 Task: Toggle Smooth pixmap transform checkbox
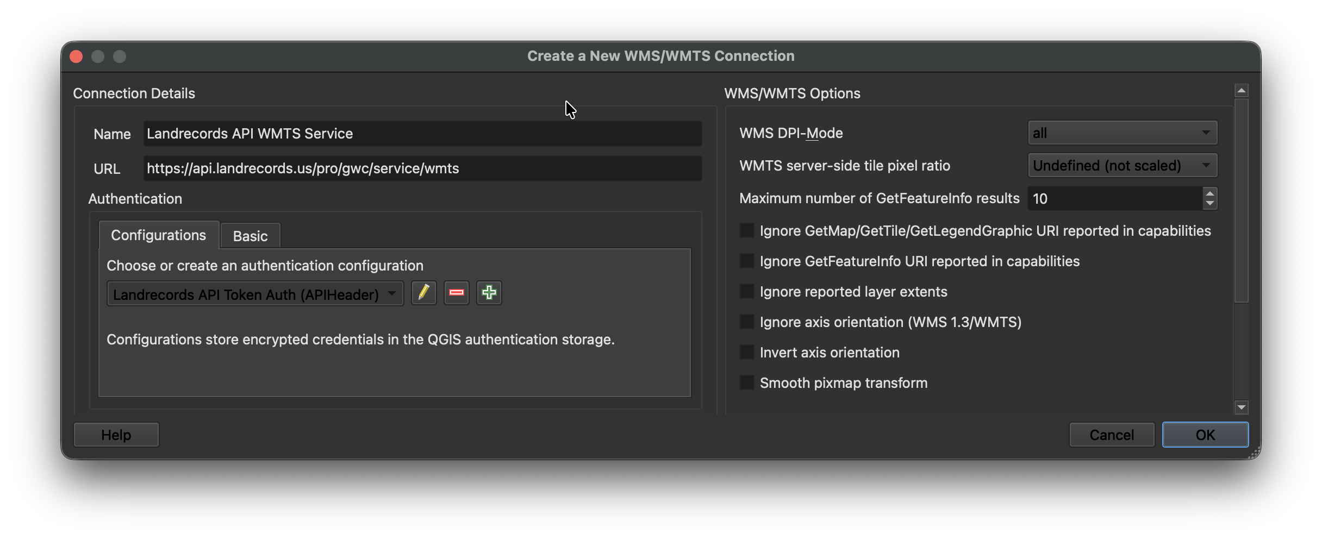(x=747, y=383)
